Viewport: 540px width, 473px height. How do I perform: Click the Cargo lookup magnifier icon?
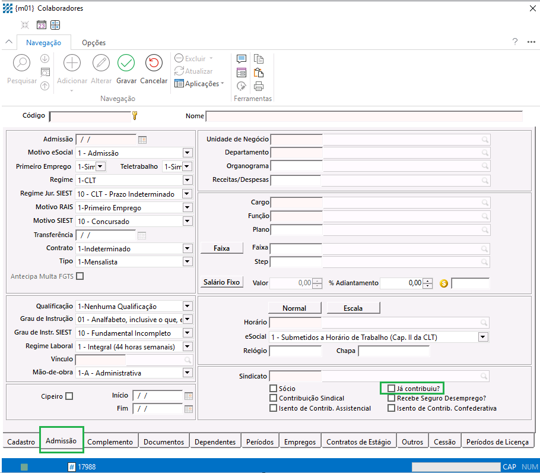point(485,203)
